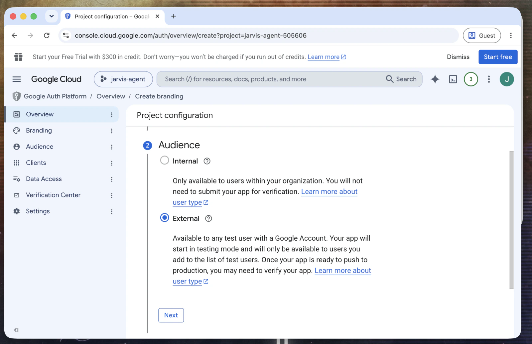Activate the Cloud Shell terminal icon
532x344 pixels.
(453, 79)
